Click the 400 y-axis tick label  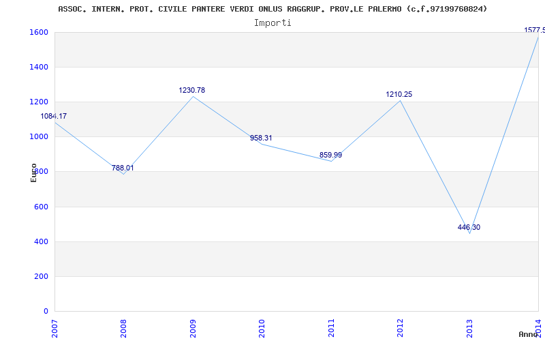tap(41, 242)
